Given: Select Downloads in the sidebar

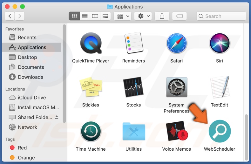Looking at the screenshot, I should point(31,77).
